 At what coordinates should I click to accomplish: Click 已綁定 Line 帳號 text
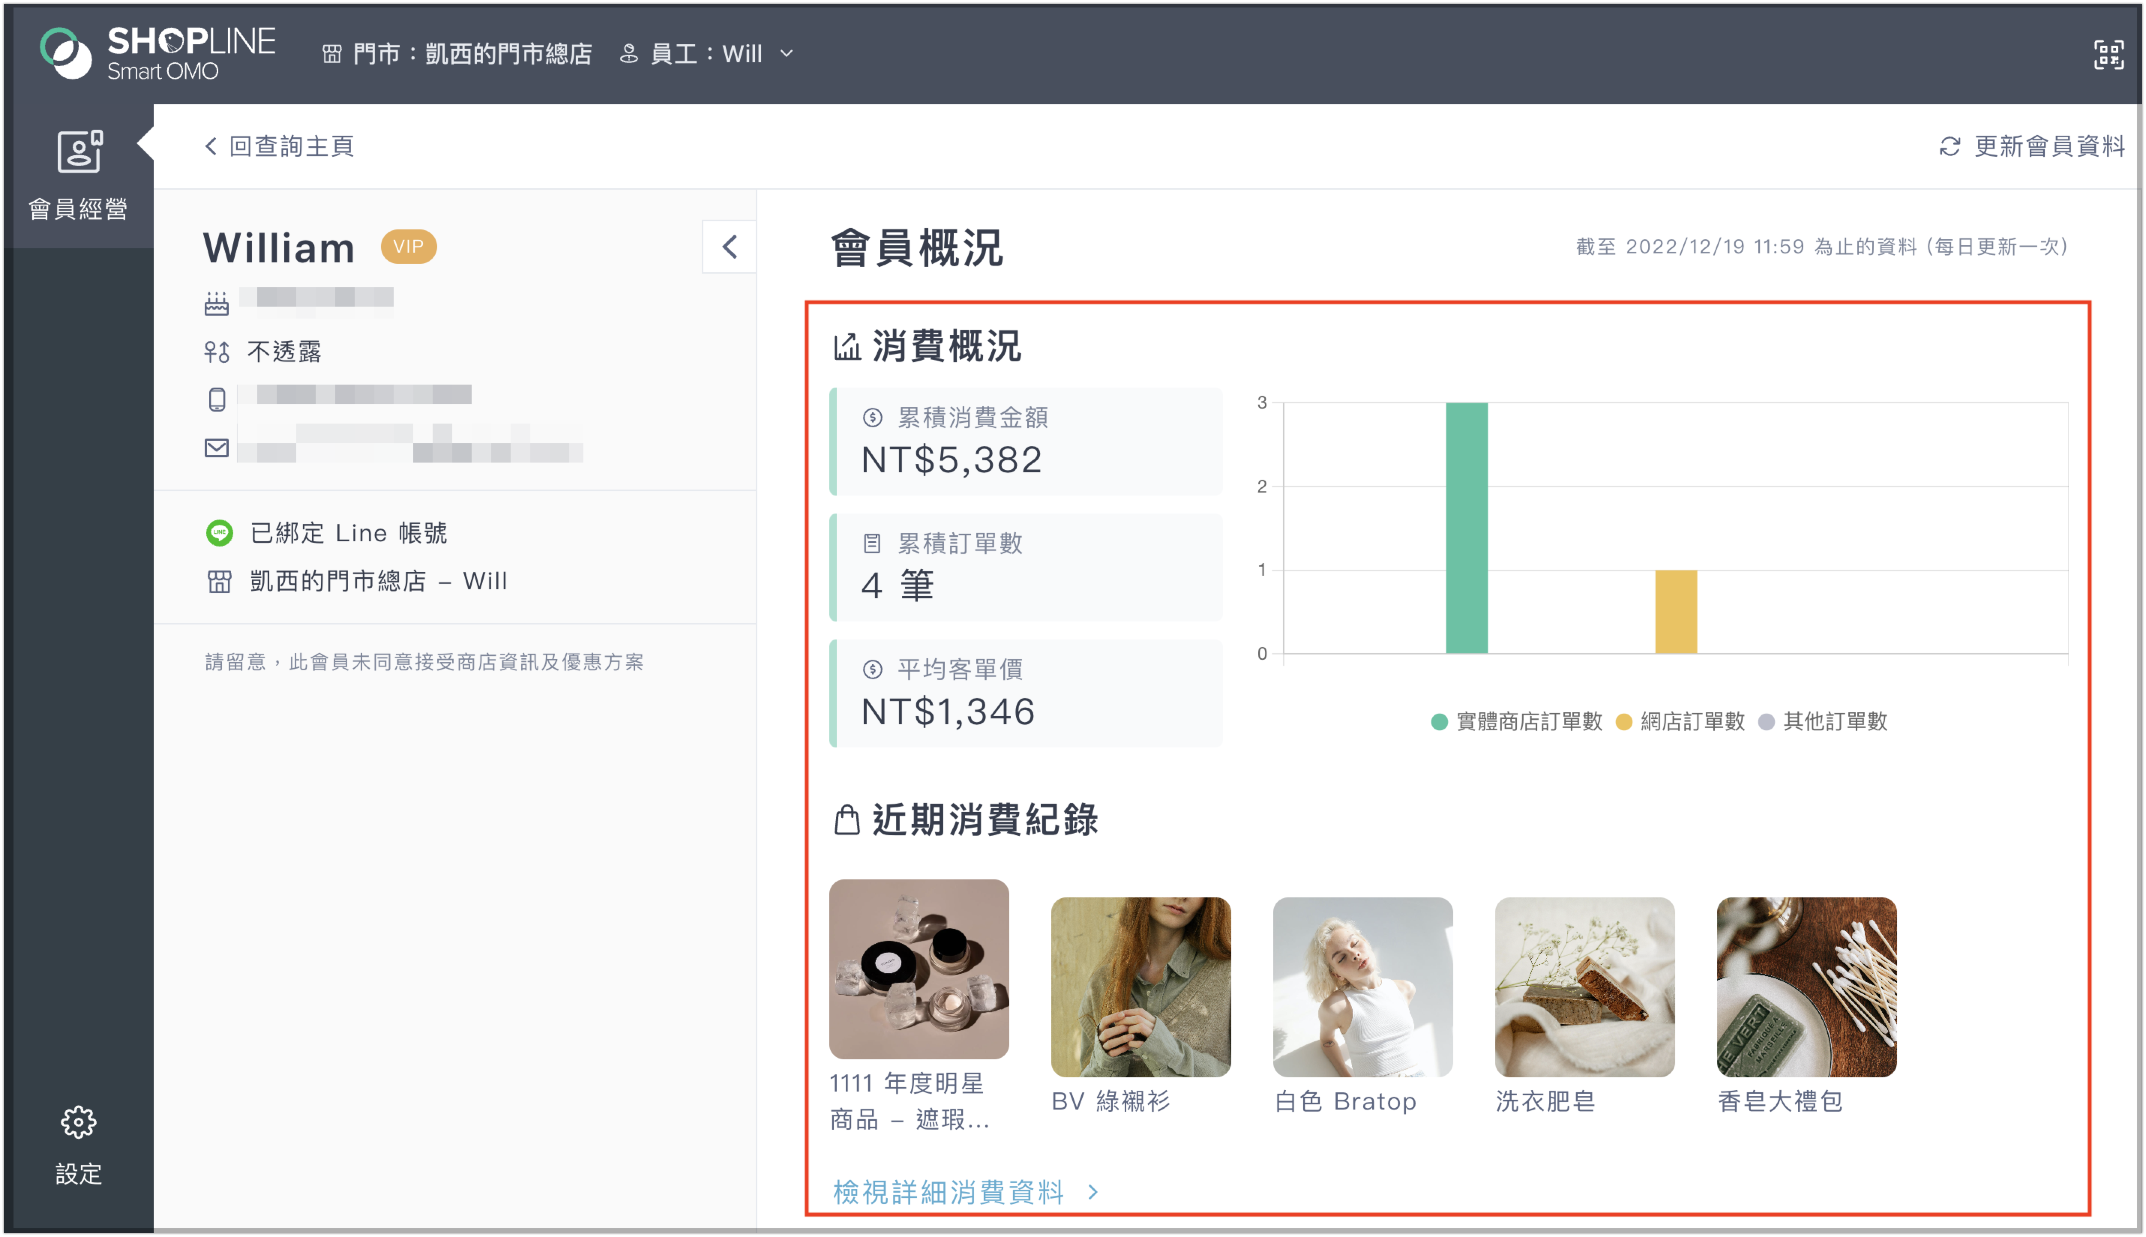pyautogui.click(x=348, y=533)
